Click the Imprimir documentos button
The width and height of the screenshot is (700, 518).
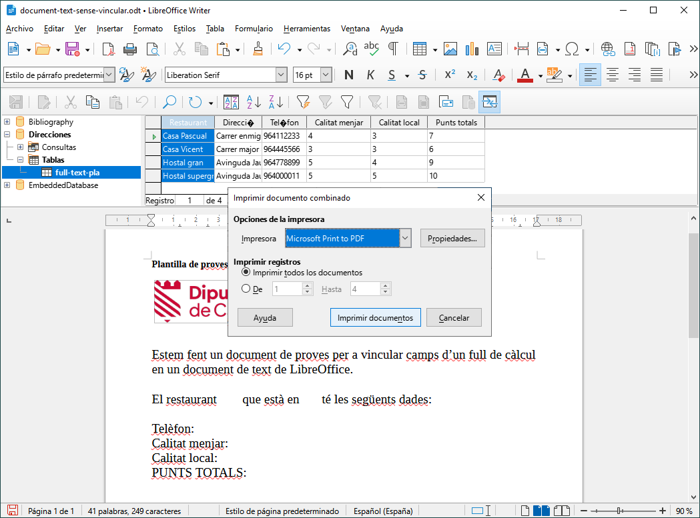pyautogui.click(x=376, y=318)
